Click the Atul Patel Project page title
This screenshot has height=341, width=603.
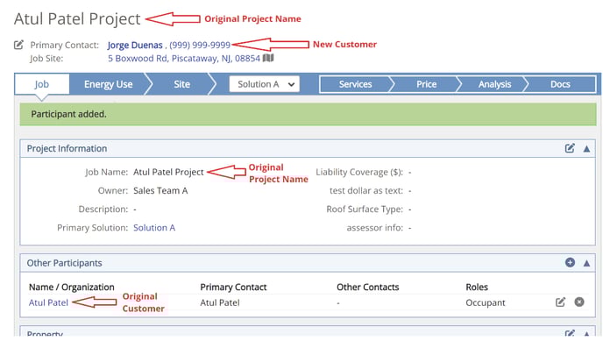pyautogui.click(x=77, y=18)
